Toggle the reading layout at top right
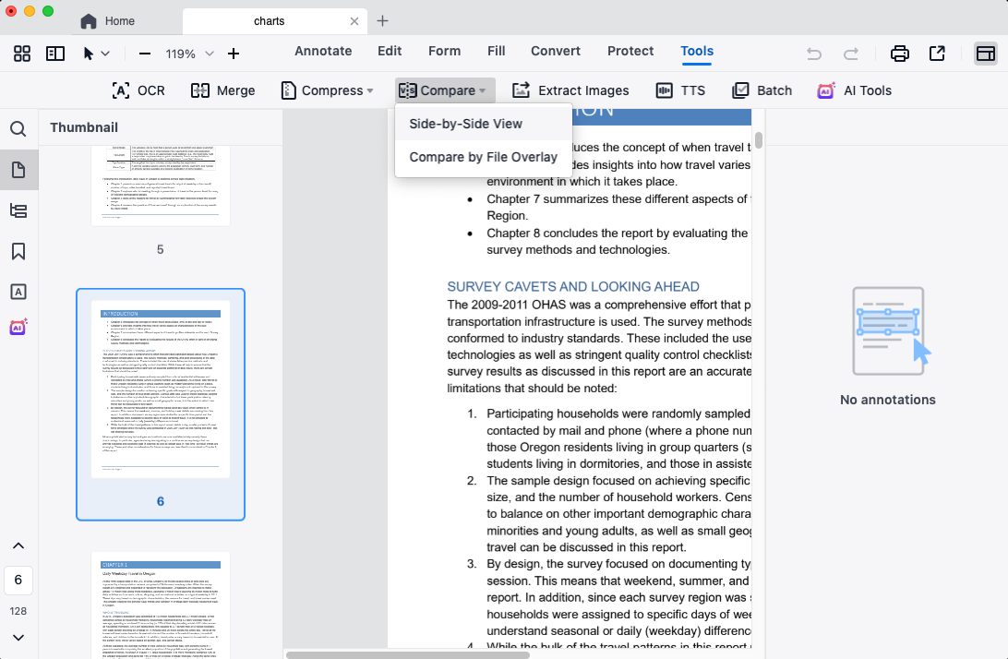 [x=986, y=54]
